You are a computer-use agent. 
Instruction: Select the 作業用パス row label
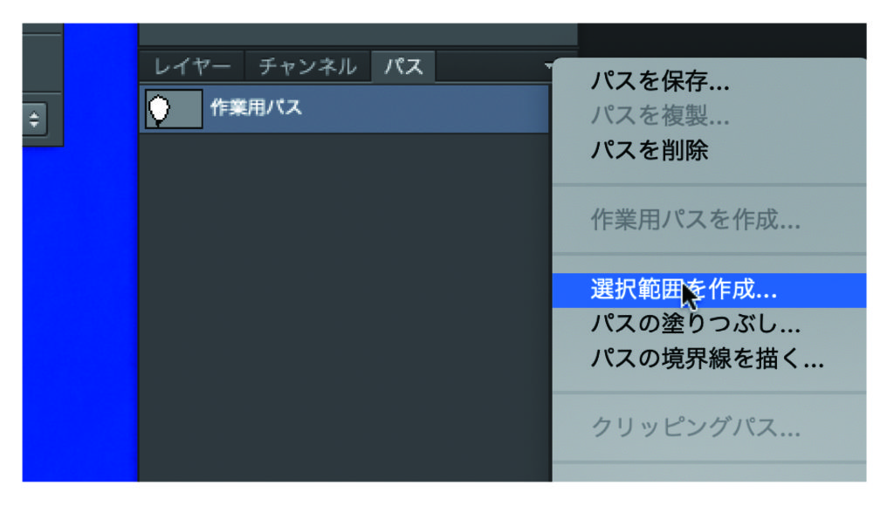click(x=256, y=107)
